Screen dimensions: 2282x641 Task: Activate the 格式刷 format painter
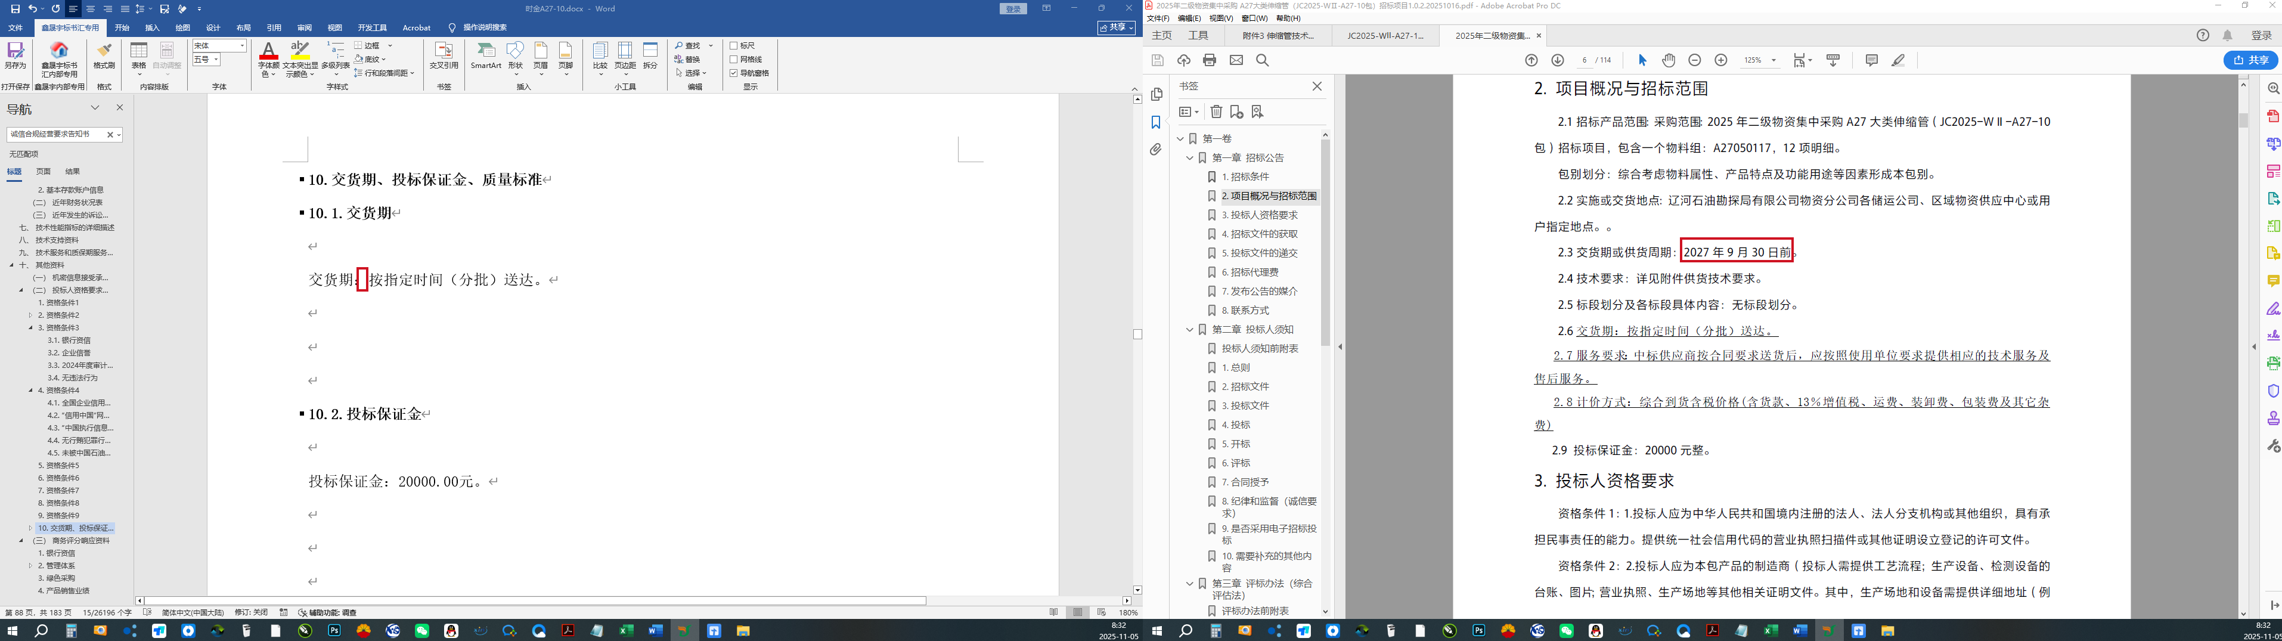pos(104,56)
